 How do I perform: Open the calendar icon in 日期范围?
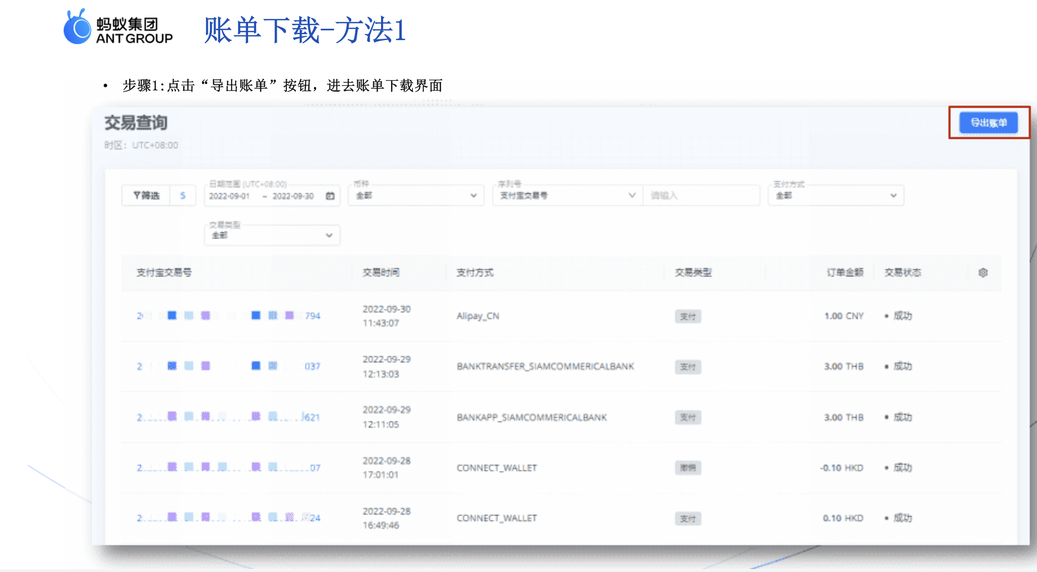click(x=330, y=196)
